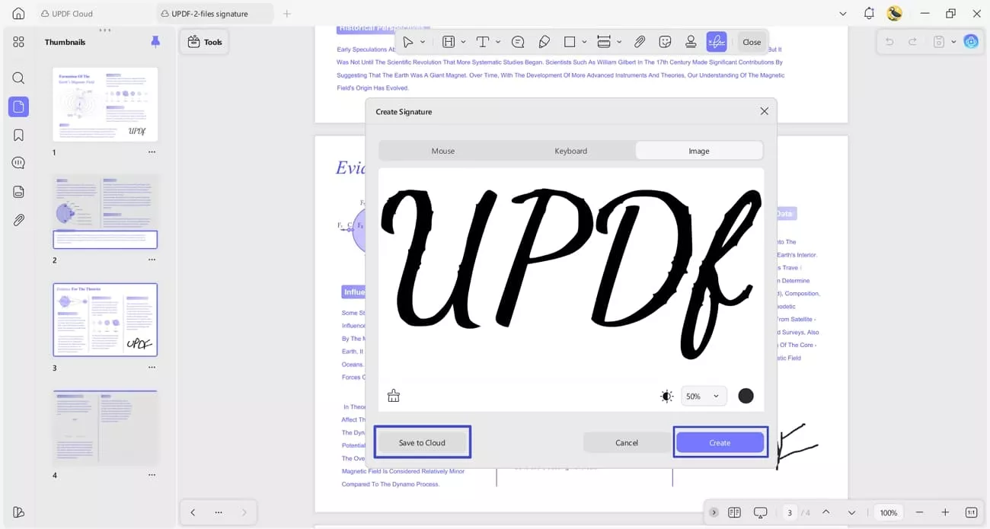Select the Signature tool
Screen dimensions: 990x529
pyautogui.click(x=717, y=42)
